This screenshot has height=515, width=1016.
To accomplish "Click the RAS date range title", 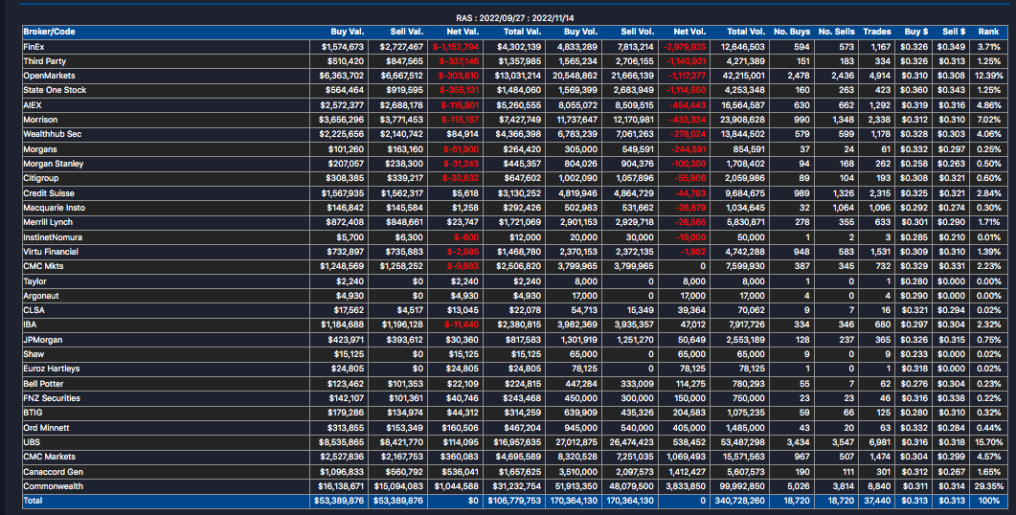I will (515, 18).
